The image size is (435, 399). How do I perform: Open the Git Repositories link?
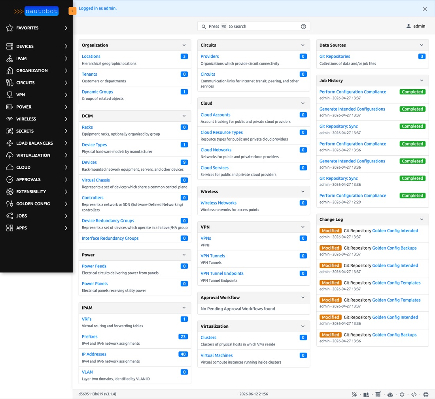(335, 56)
